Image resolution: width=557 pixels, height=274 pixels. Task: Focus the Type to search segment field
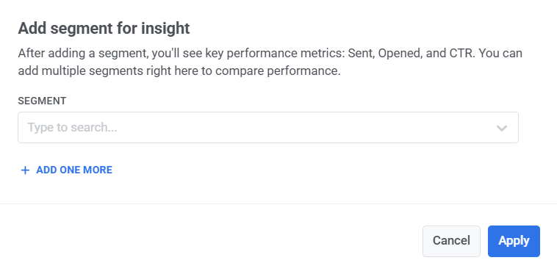pos(268,127)
